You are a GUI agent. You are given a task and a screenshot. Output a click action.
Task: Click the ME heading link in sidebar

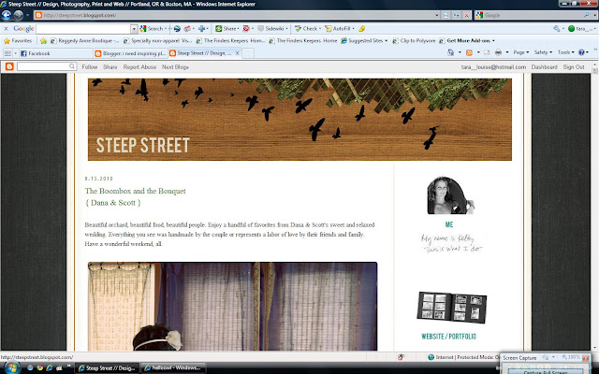(449, 224)
